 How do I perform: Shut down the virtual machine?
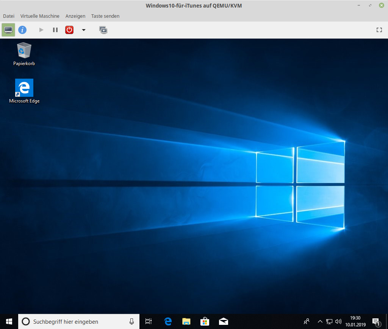point(69,30)
